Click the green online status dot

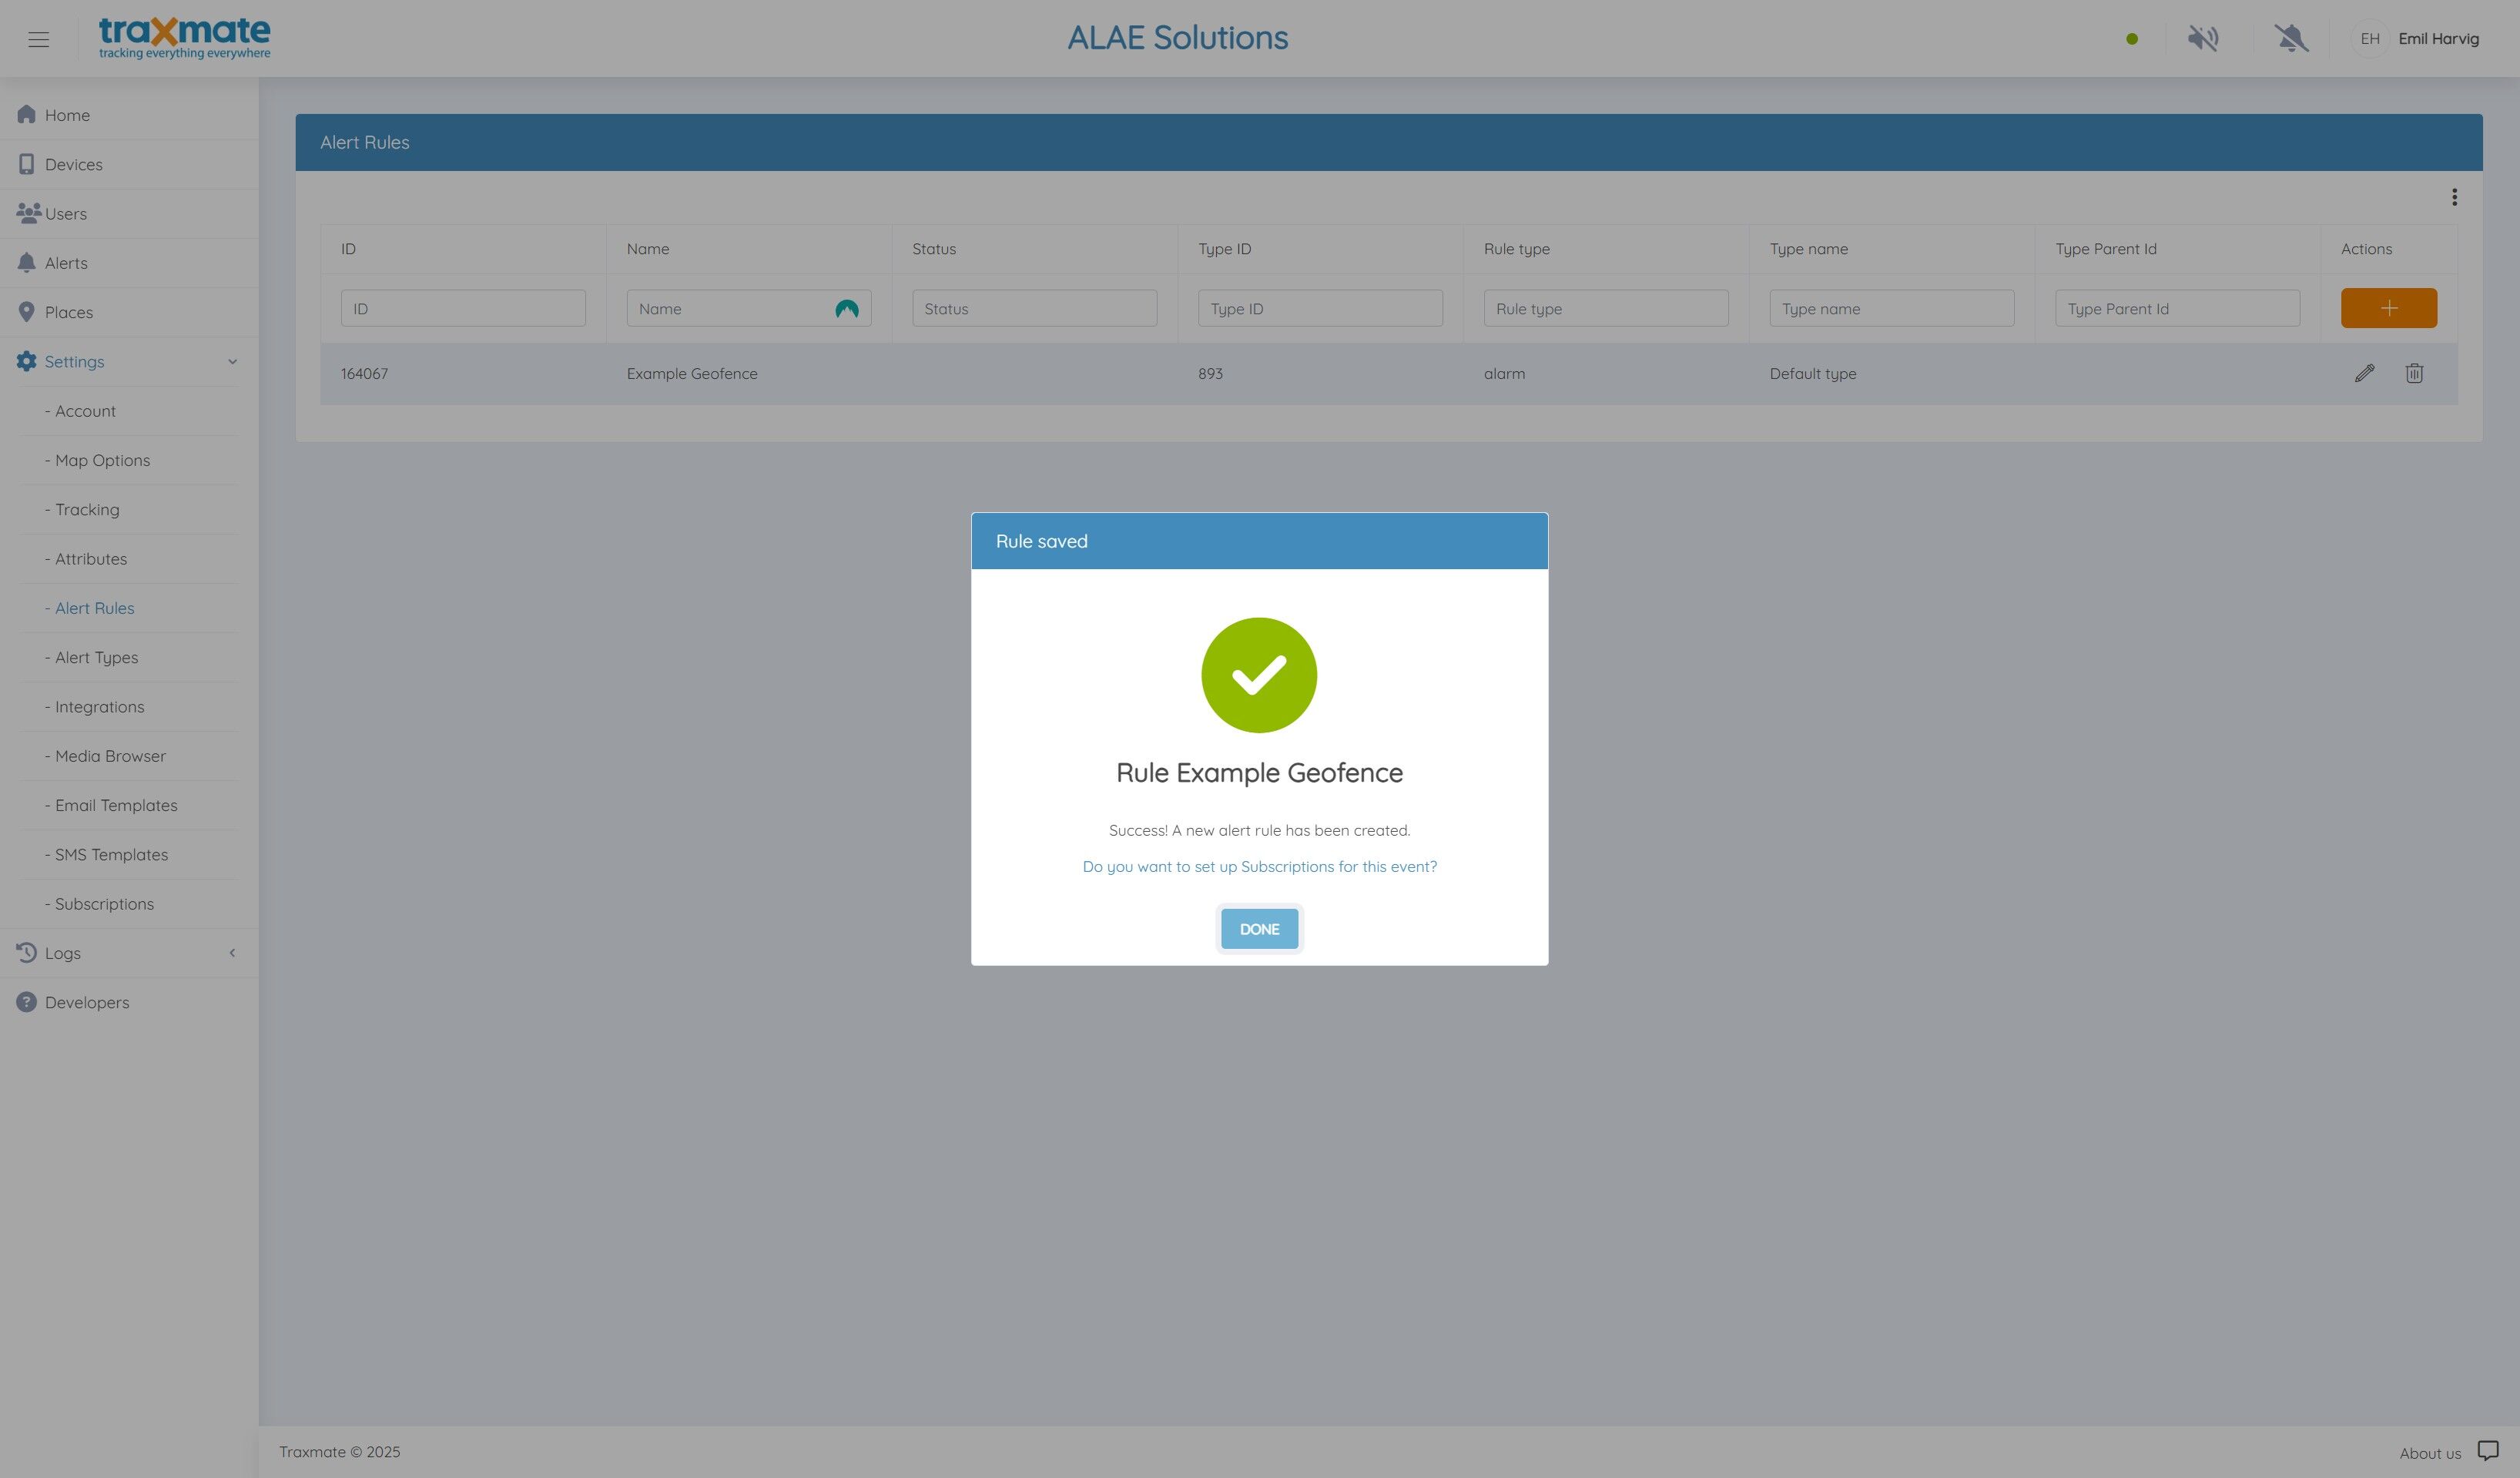[2131, 39]
